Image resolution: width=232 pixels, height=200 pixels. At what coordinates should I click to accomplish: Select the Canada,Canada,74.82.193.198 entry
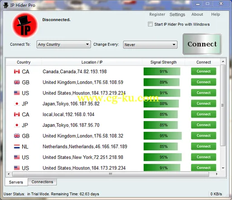pyautogui.click(x=75, y=71)
